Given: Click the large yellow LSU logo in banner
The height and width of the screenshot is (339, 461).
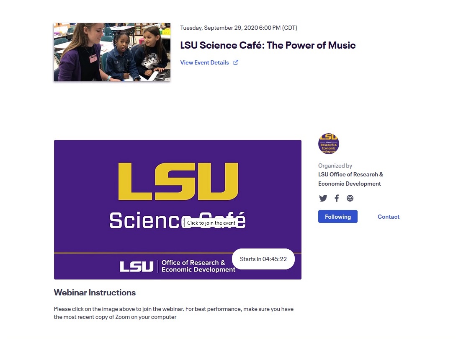Looking at the screenshot, I should 178,181.
